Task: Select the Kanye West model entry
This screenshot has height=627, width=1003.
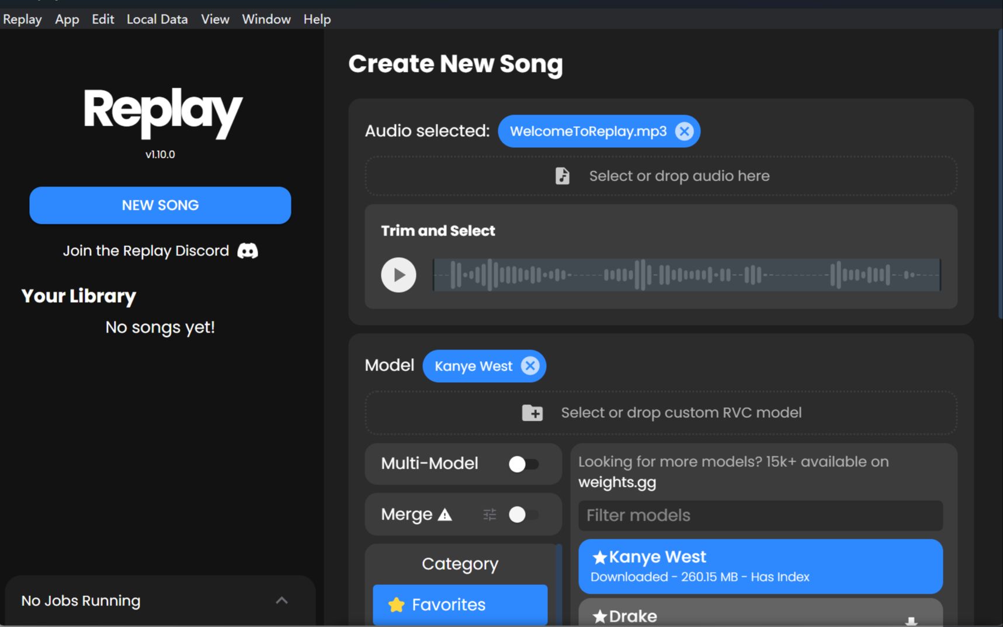Action: (761, 566)
